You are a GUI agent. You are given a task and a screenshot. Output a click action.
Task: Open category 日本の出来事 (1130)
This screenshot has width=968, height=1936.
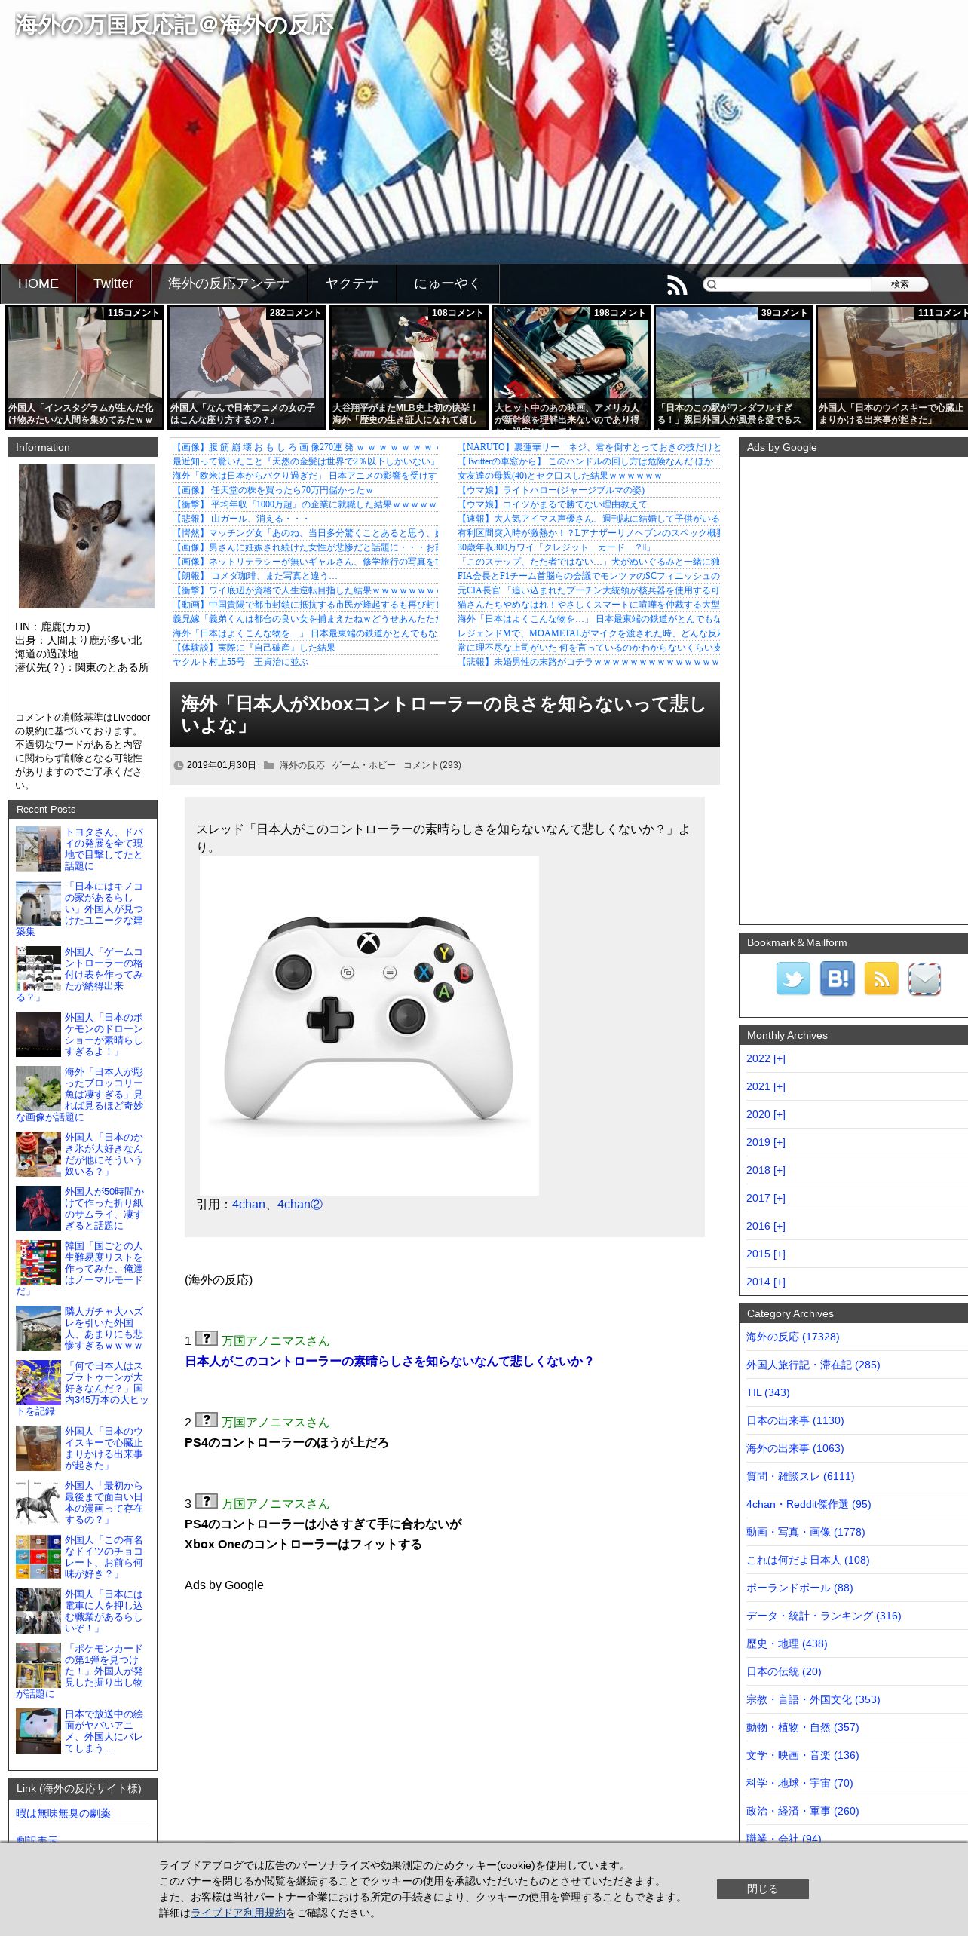[x=795, y=1420]
